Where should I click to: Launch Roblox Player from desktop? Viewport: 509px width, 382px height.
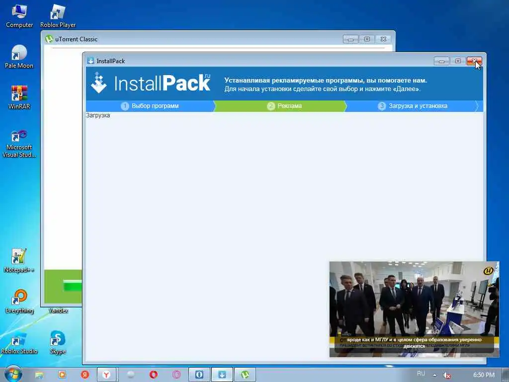(58, 16)
